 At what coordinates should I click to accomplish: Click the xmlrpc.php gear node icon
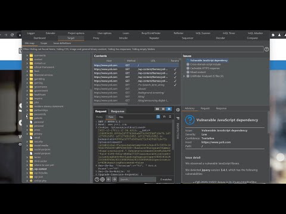click(x=31, y=181)
